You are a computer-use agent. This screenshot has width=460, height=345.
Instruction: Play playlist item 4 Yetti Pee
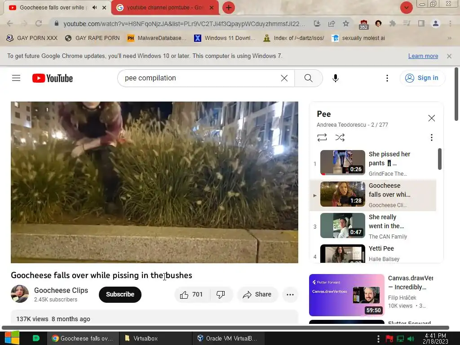pyautogui.click(x=372, y=253)
